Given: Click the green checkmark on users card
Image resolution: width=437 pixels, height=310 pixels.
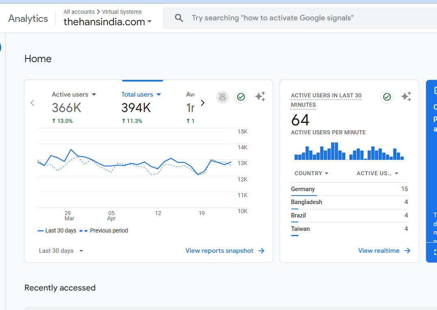Looking at the screenshot, I should (241, 97).
